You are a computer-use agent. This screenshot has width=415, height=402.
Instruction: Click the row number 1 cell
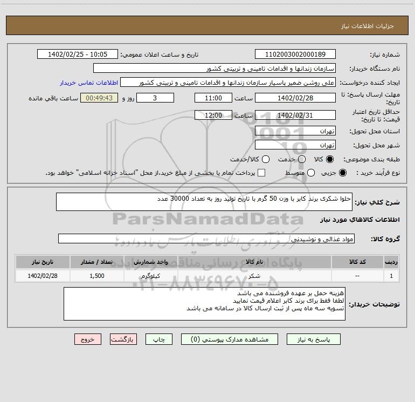pyautogui.click(x=391, y=276)
